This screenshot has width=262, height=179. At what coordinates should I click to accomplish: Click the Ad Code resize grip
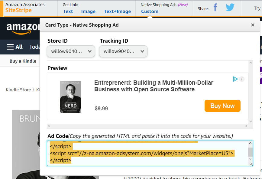(x=251, y=164)
